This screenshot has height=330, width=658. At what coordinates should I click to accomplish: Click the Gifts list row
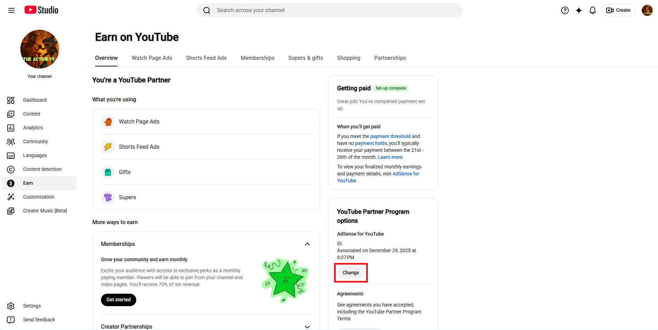click(x=206, y=172)
